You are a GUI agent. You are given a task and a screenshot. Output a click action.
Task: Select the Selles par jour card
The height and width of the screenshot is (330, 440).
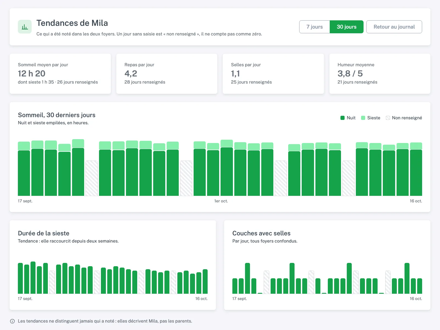click(x=273, y=74)
